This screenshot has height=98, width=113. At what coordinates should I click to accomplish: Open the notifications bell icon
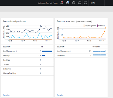click(62, 3)
